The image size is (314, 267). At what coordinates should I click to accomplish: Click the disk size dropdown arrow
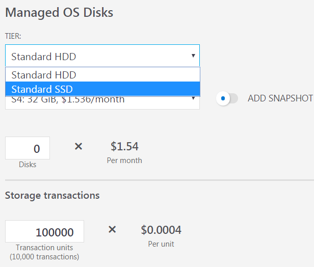click(193, 100)
